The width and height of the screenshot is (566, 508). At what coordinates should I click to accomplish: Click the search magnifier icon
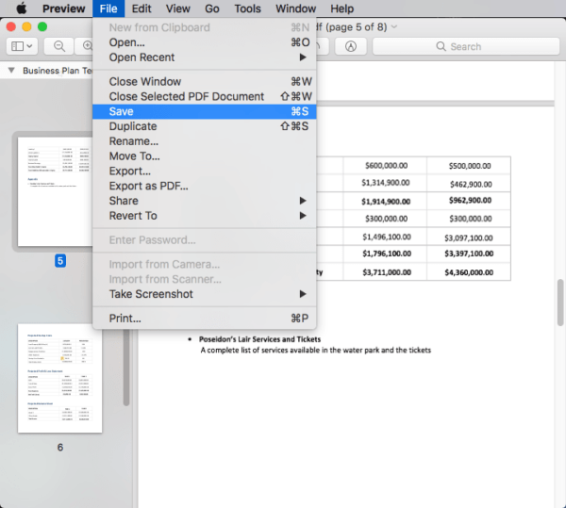[441, 46]
